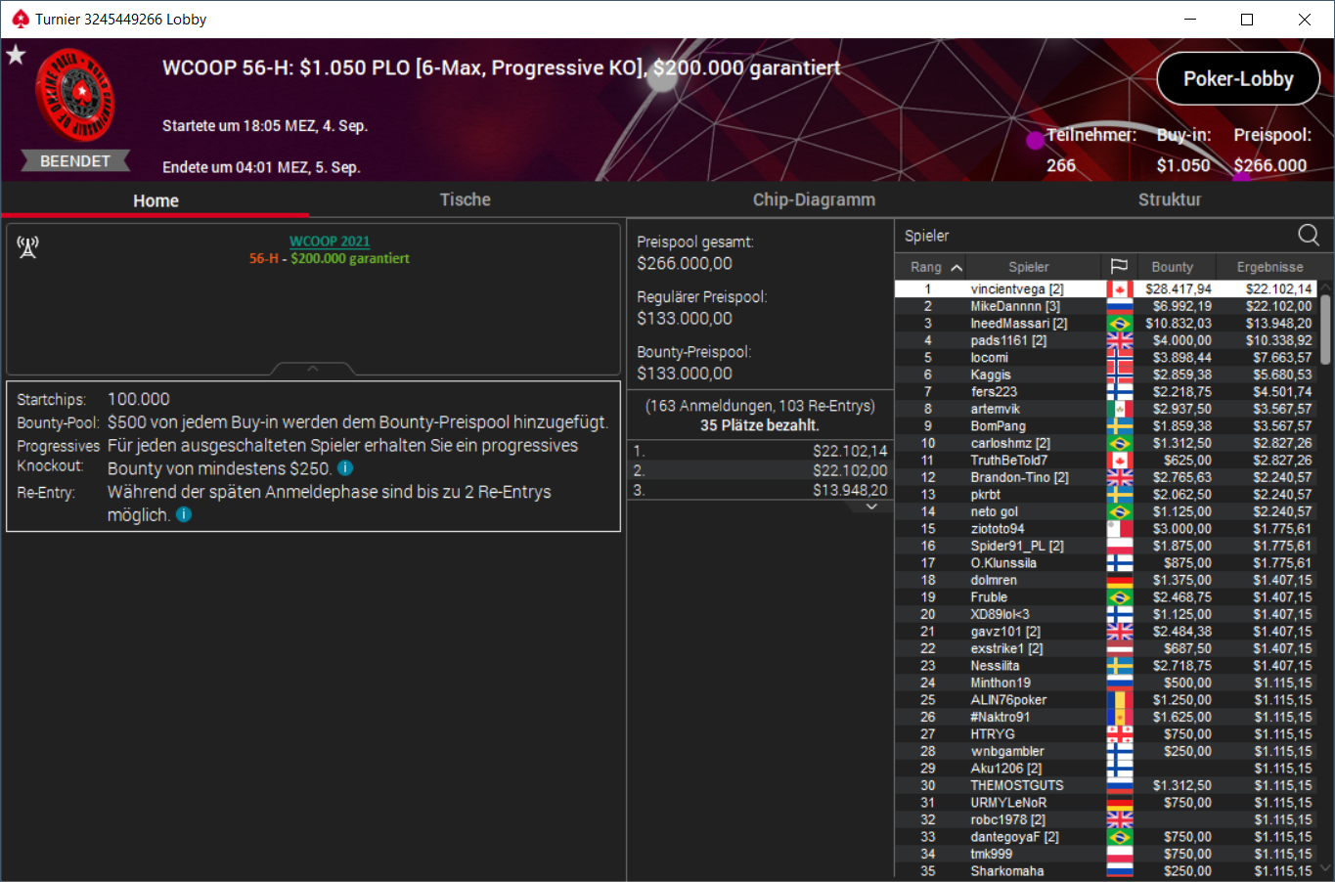1335x882 pixels.
Task: Click the Bounty-Preispool $133.000,00 value
Action: click(x=685, y=374)
